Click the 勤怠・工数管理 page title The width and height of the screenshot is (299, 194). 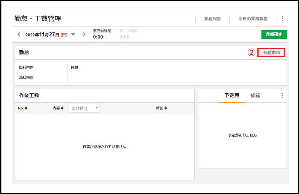tap(38, 19)
